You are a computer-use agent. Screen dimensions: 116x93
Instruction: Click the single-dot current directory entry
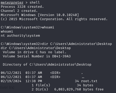pyautogui.click(x=82, y=73)
